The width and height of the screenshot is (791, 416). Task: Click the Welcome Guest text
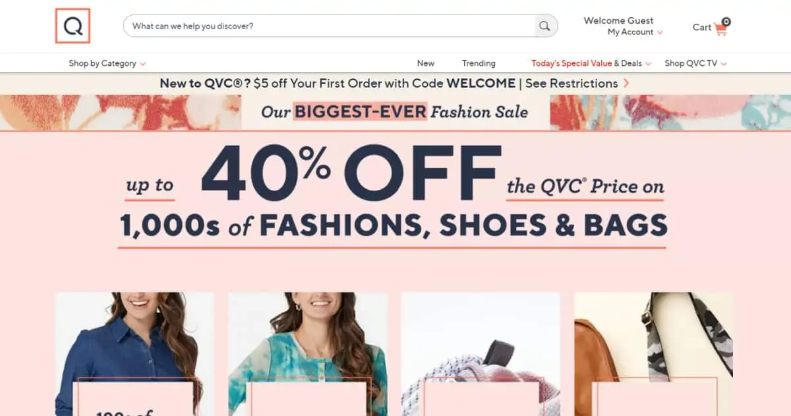coord(618,20)
